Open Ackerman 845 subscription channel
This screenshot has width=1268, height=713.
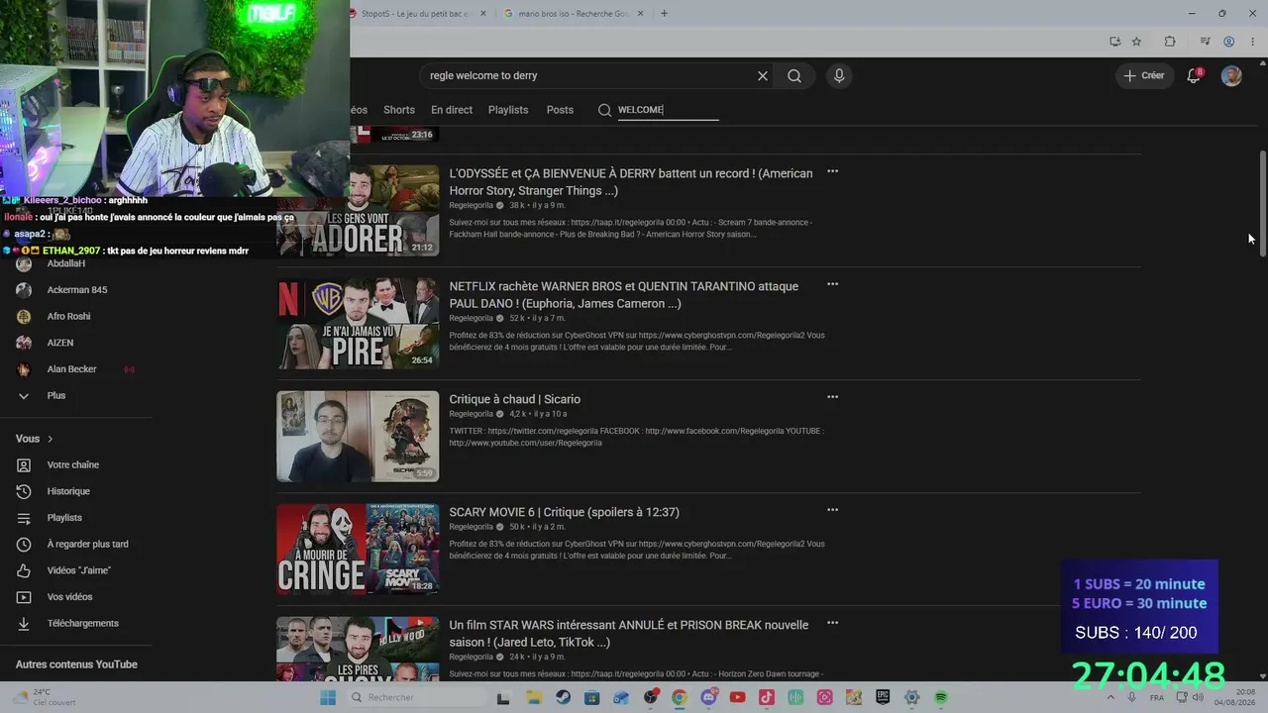[x=76, y=290]
